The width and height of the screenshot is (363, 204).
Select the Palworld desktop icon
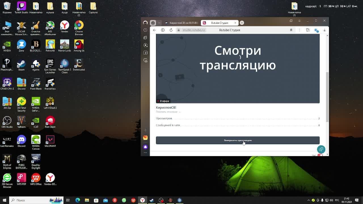coord(50,46)
